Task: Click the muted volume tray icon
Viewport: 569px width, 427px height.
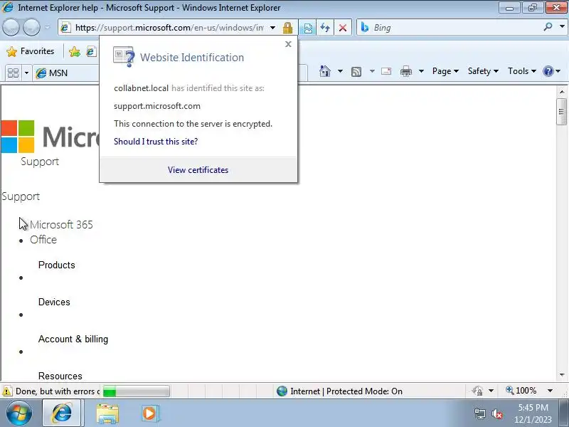Action: click(496, 413)
